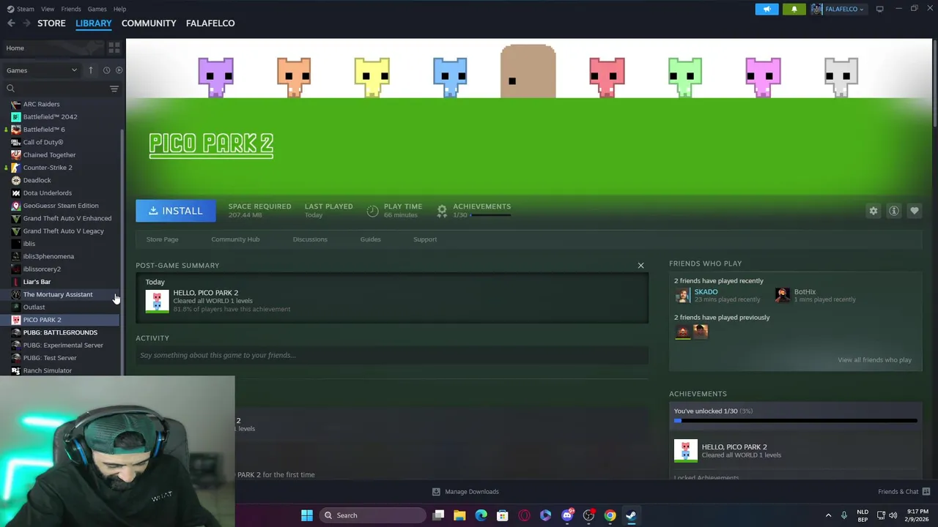Go back with the left arrow
The image size is (938, 527).
click(x=11, y=23)
